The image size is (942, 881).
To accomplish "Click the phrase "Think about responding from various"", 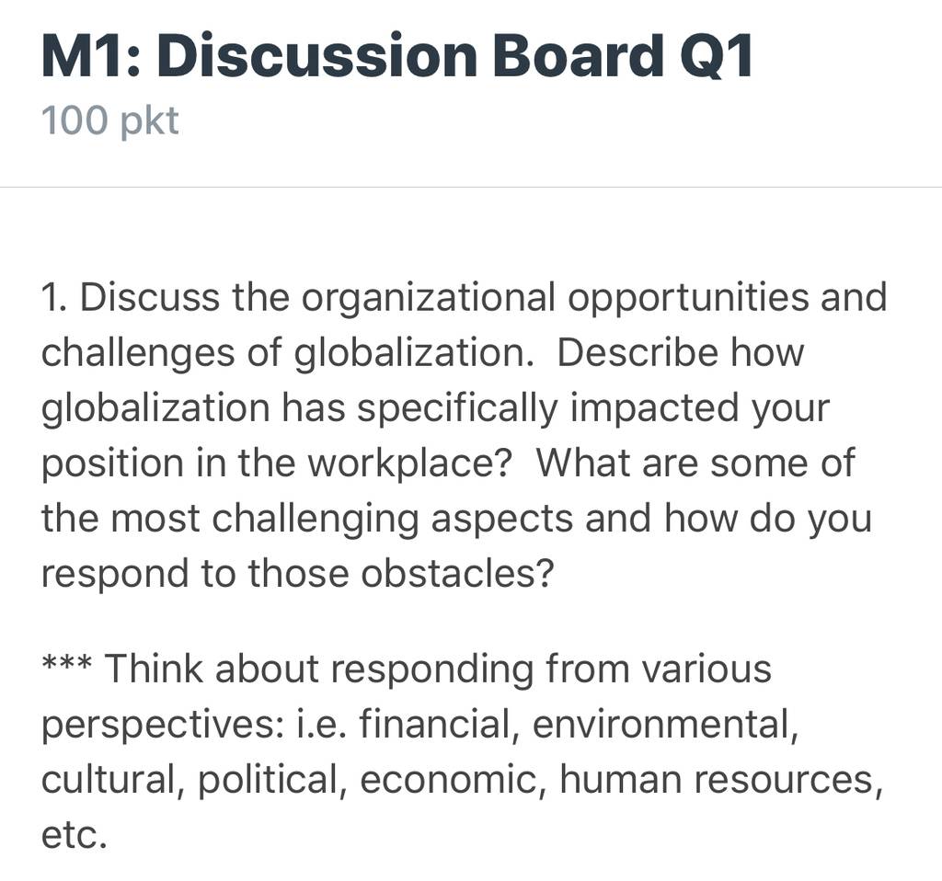I will [x=438, y=669].
